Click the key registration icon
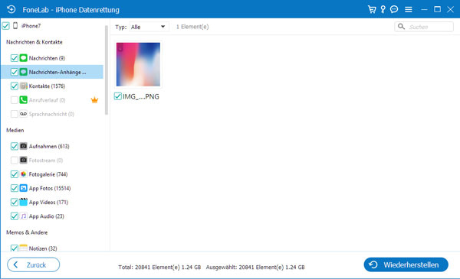Screen dimensions: 460x279 pyautogui.click(x=383, y=9)
